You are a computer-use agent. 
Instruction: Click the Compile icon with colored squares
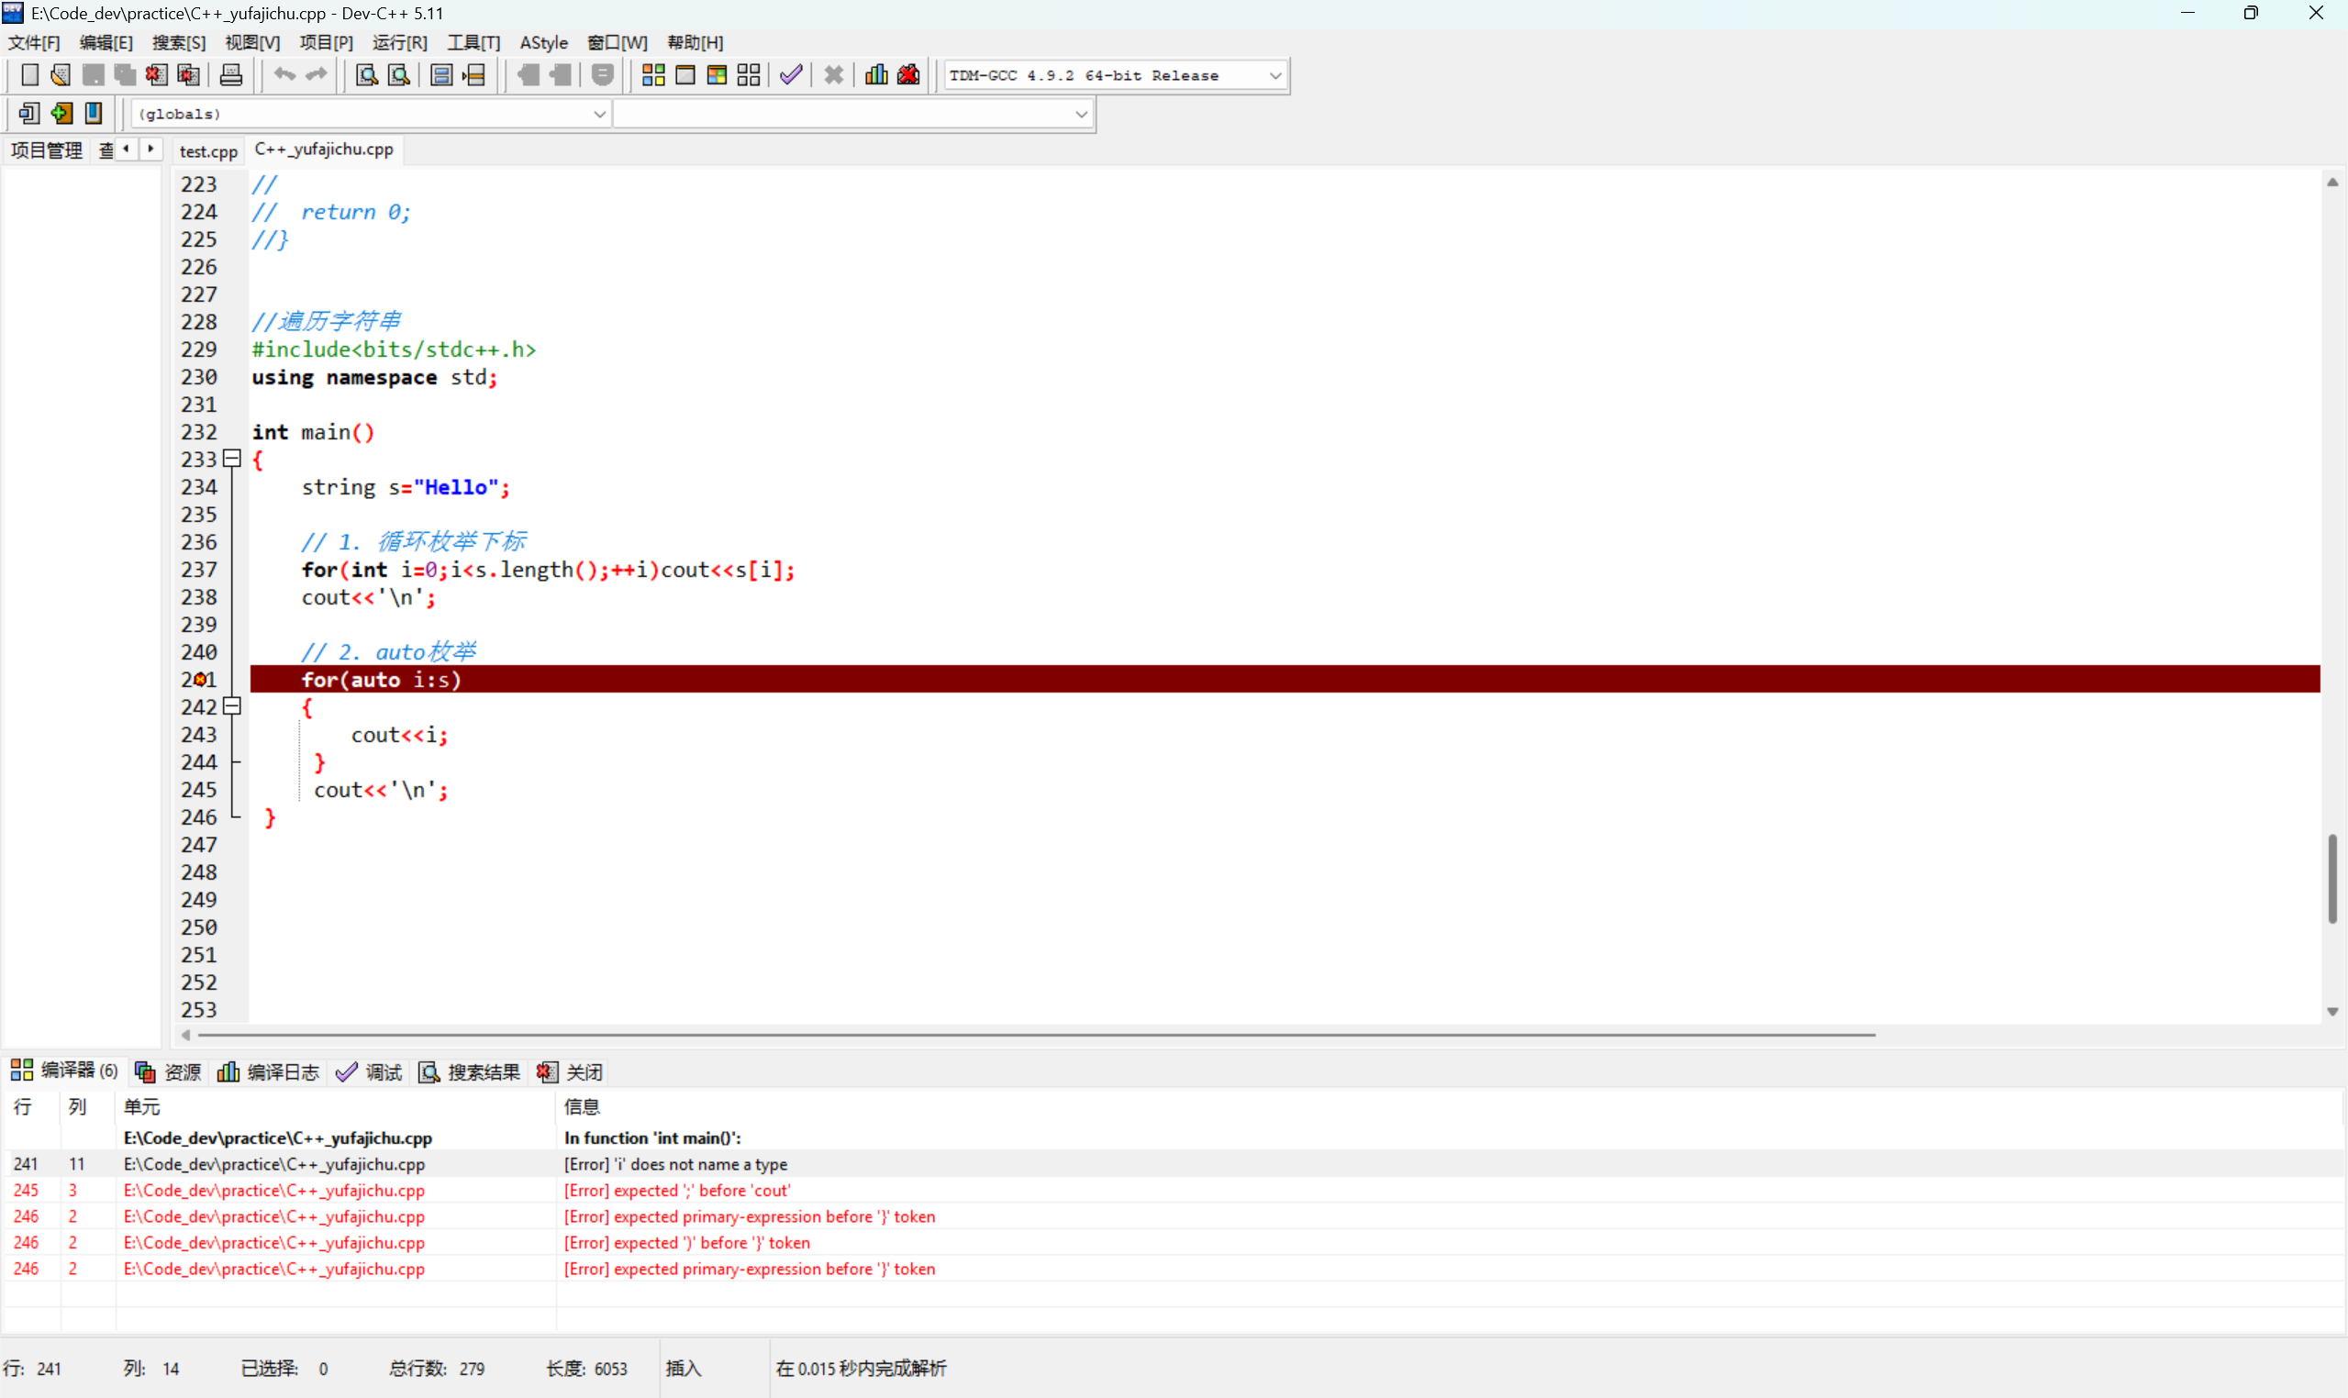coord(653,75)
